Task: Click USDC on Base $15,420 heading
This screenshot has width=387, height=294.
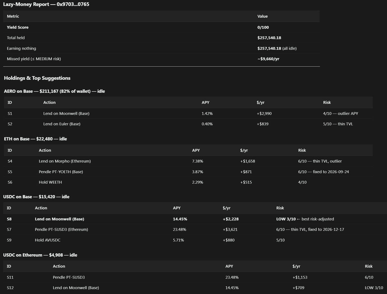Action: point(36,196)
